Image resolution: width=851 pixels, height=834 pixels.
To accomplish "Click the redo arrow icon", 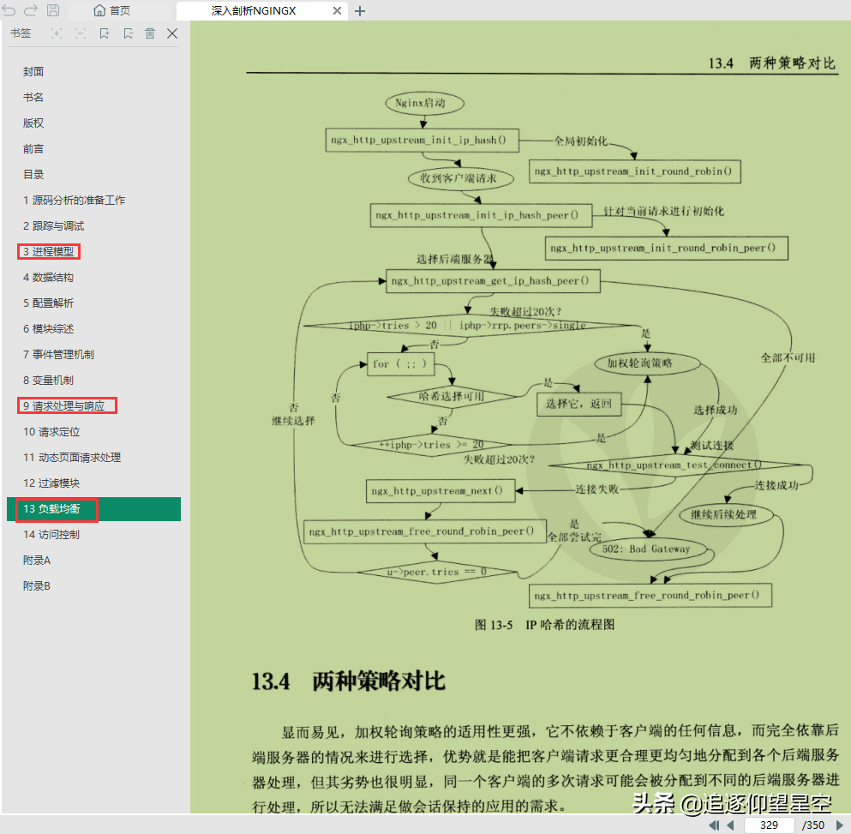I will coord(31,10).
